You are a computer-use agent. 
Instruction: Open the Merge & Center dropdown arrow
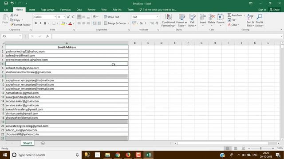pyautogui.click(x=128, y=23)
